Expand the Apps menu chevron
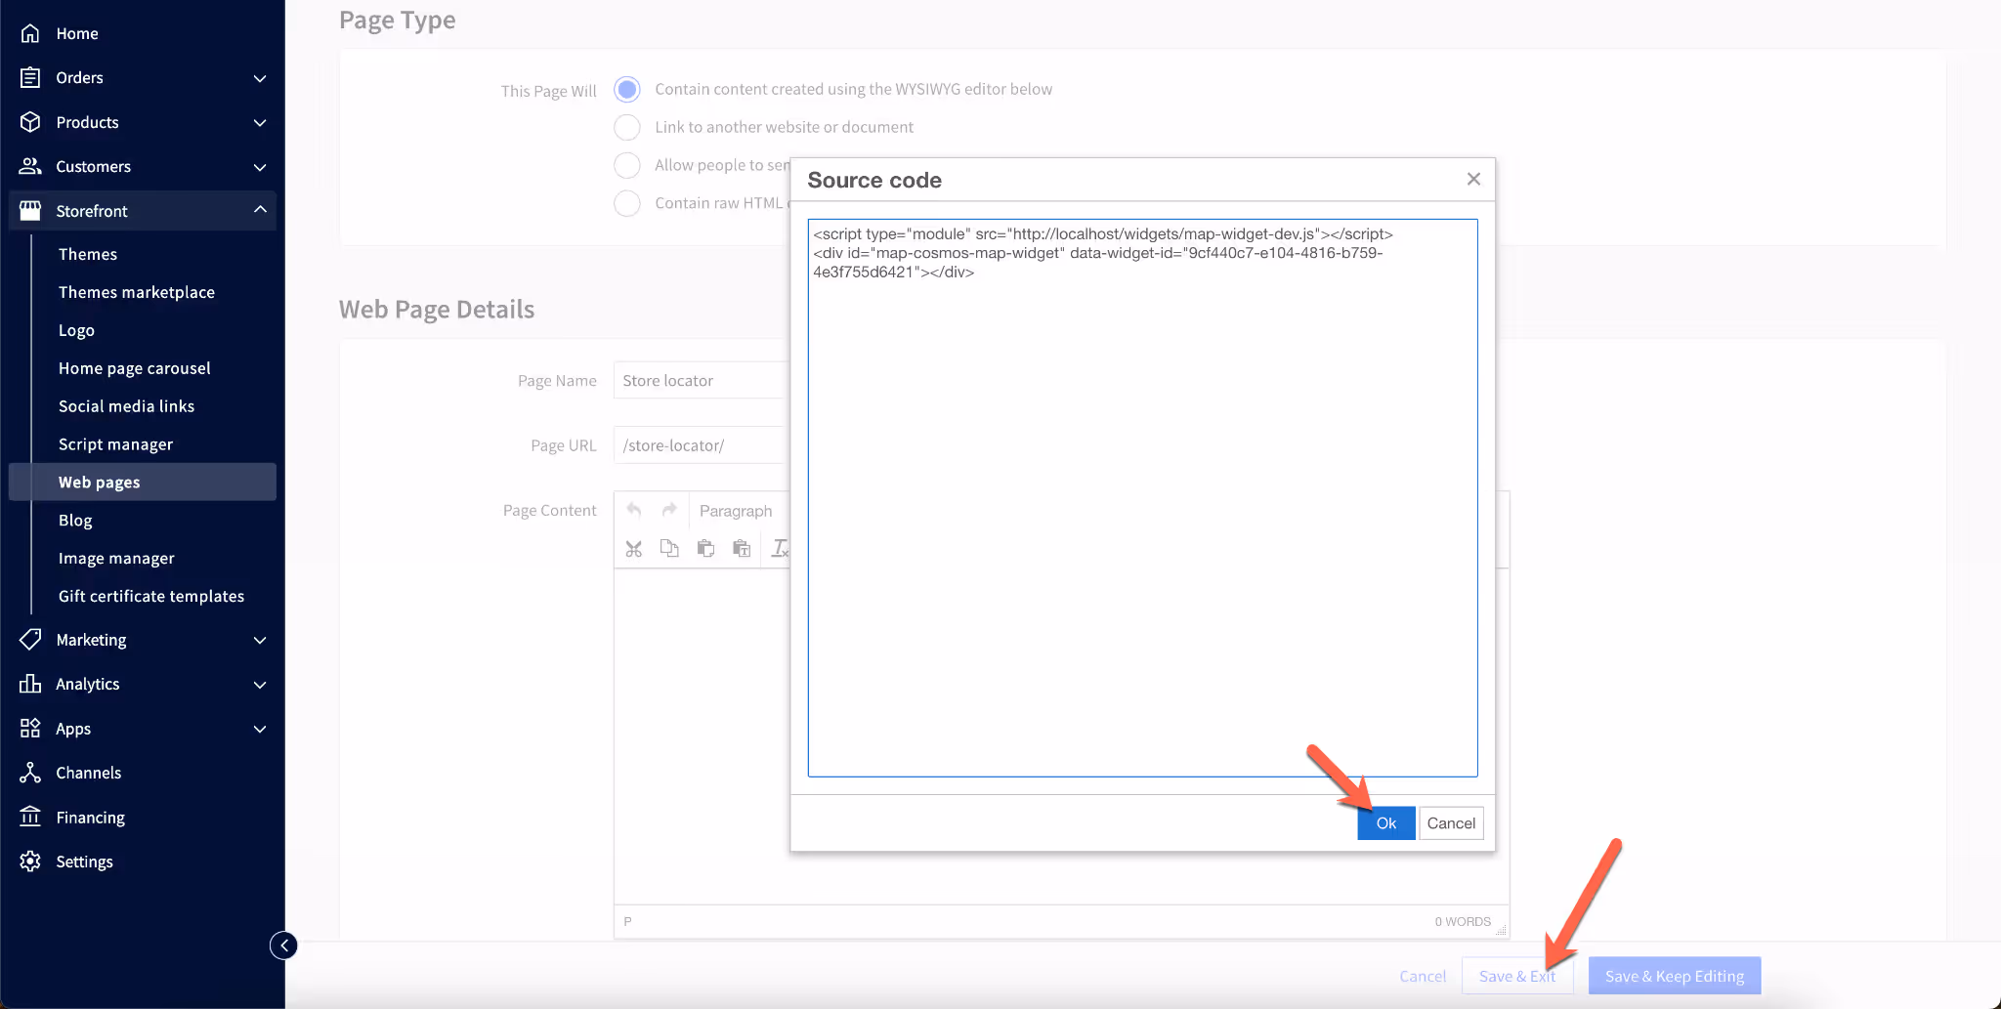Viewport: 2001px width, 1009px height. point(260,730)
